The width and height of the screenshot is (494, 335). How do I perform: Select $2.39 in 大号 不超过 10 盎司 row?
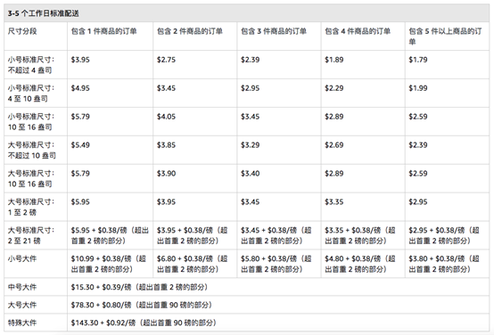point(418,145)
